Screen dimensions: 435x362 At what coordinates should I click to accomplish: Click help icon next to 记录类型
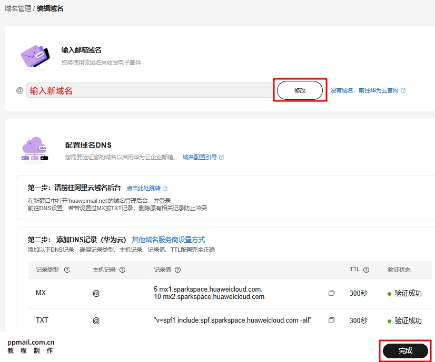(x=67, y=270)
